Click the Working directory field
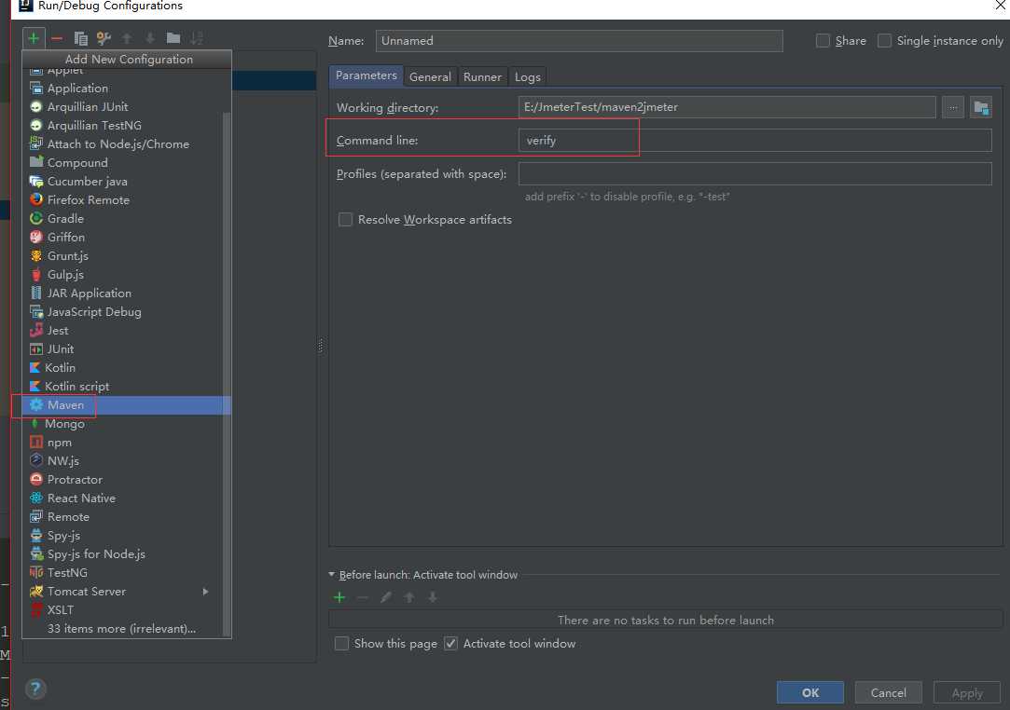This screenshot has width=1010, height=710. (x=726, y=107)
